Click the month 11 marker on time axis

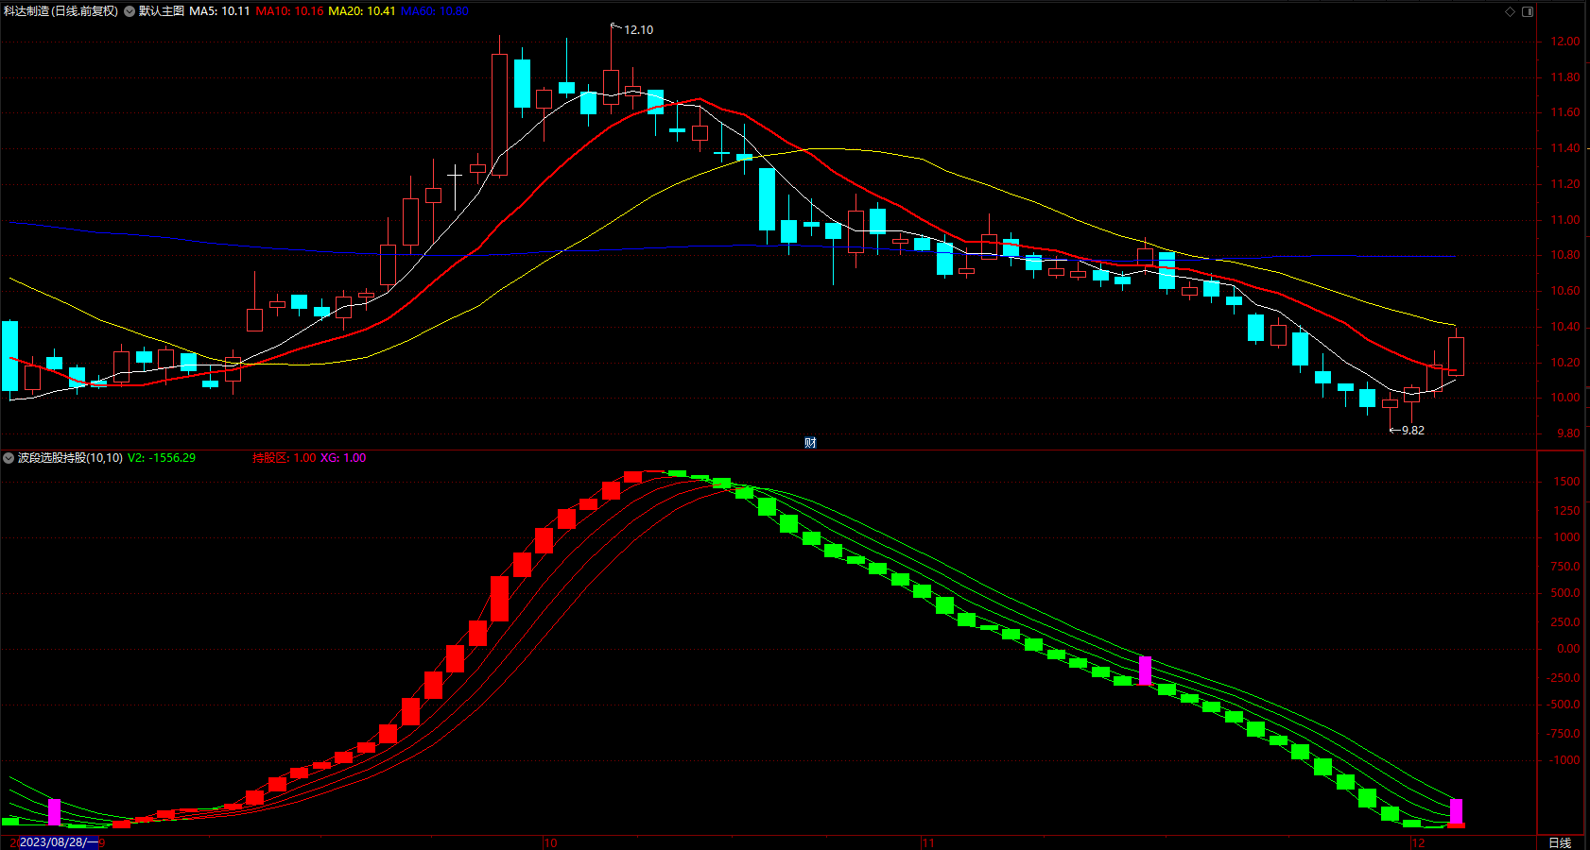927,842
